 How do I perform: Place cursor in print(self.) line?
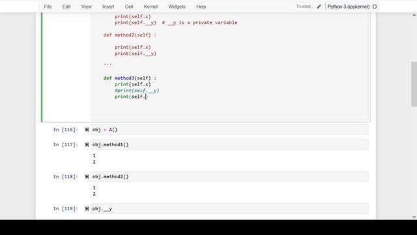pyautogui.click(x=131, y=97)
